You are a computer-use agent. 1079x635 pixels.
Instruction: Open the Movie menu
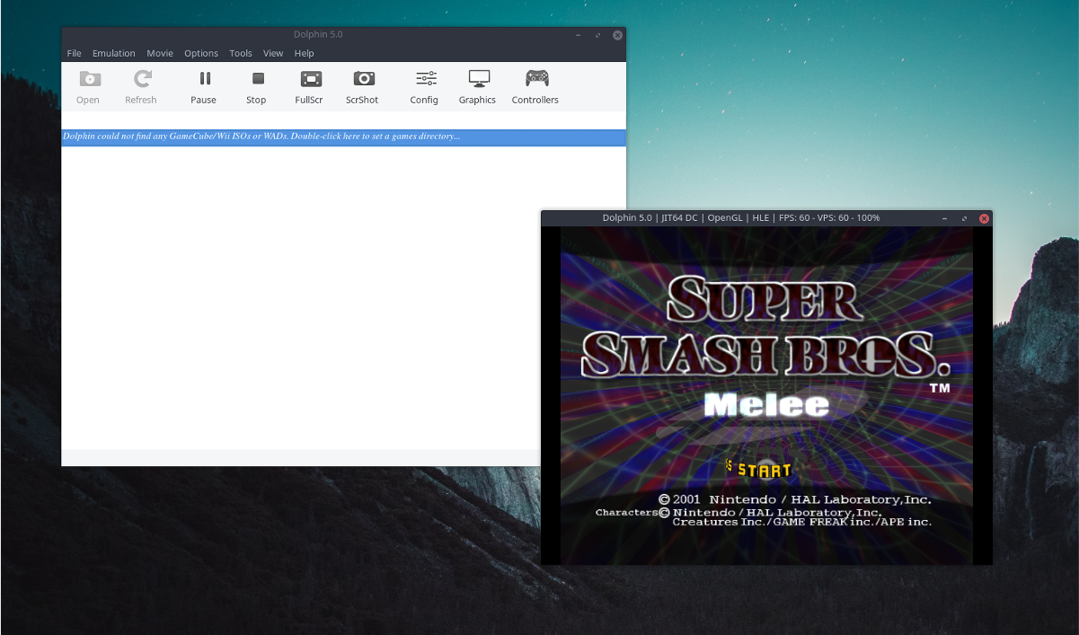(x=160, y=53)
